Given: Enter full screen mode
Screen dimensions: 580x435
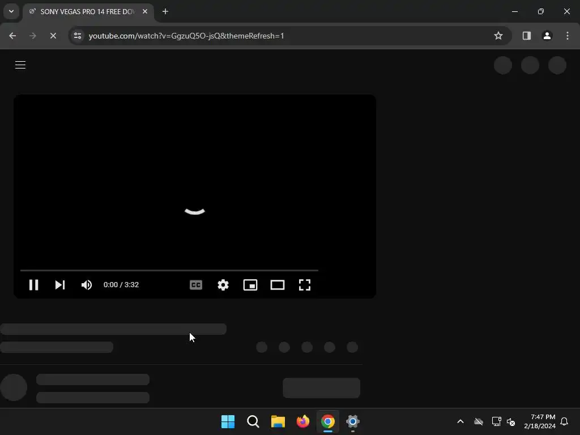Looking at the screenshot, I should pyautogui.click(x=304, y=285).
